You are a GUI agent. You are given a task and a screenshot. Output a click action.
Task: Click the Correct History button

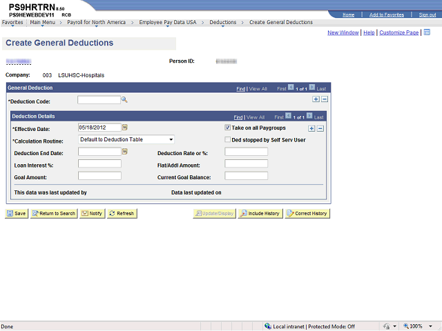pyautogui.click(x=307, y=213)
